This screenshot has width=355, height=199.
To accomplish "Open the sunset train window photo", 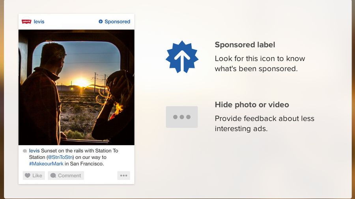I will [76, 87].
